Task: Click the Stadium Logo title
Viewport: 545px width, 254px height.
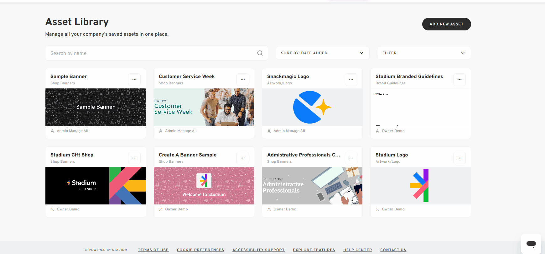Action: coord(392,155)
